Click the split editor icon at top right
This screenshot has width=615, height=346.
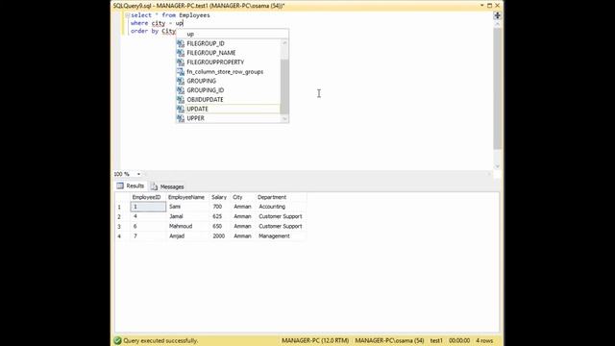pyautogui.click(x=497, y=15)
